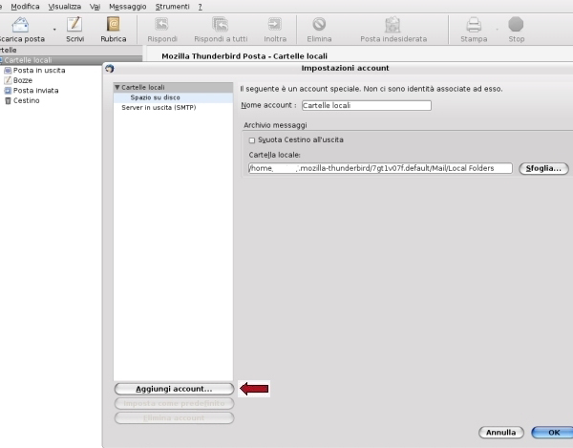Click Thunderbird icon in dialog title bar
Screen dimensions: 573x448
click(110, 68)
